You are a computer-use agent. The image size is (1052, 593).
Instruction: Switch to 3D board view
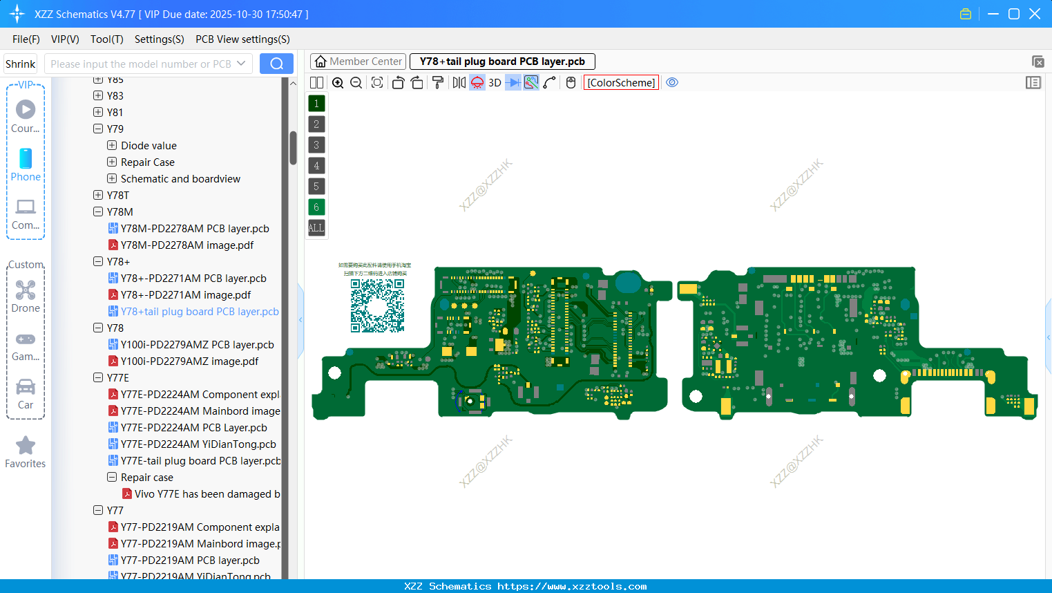coord(494,82)
